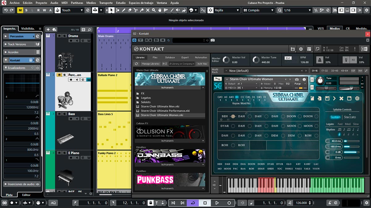Toggle the Ext sync button
This screenshot has width=371, height=208.
[x=288, y=58]
